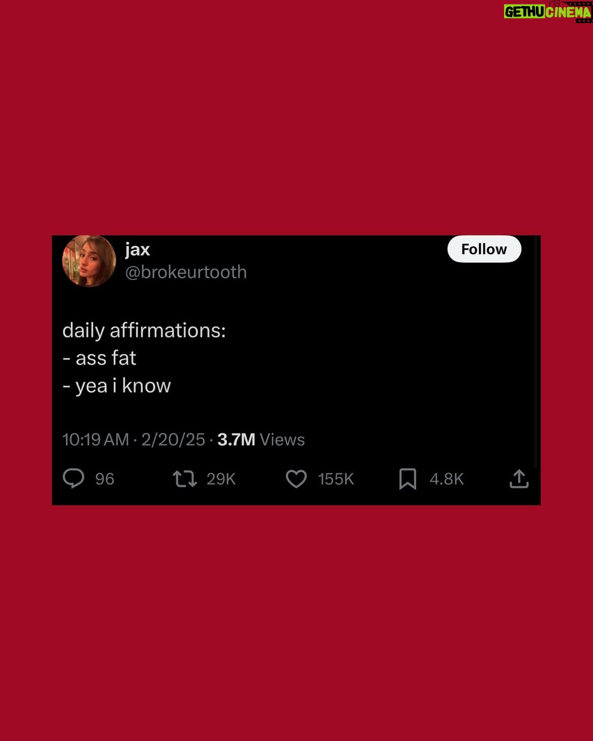View the 3.7M Views analytics
Image resolution: width=593 pixels, height=741 pixels.
tap(261, 439)
